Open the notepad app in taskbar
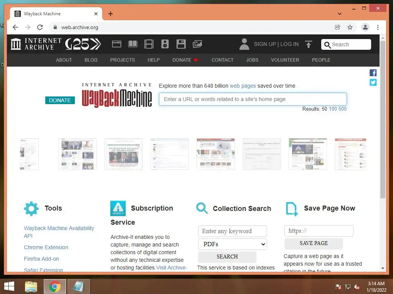 click(78, 286)
